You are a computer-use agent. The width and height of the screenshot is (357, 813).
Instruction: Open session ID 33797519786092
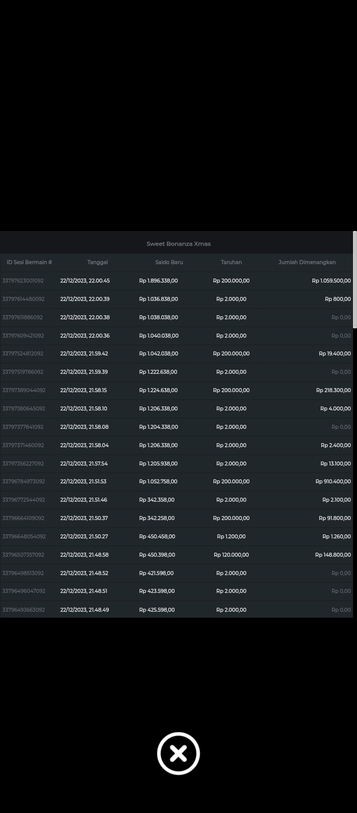coord(23,372)
